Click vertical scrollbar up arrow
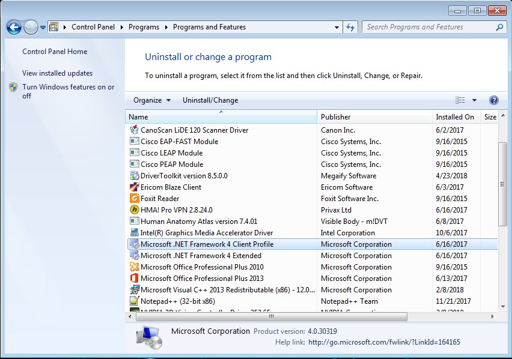512x359 pixels. (503, 115)
